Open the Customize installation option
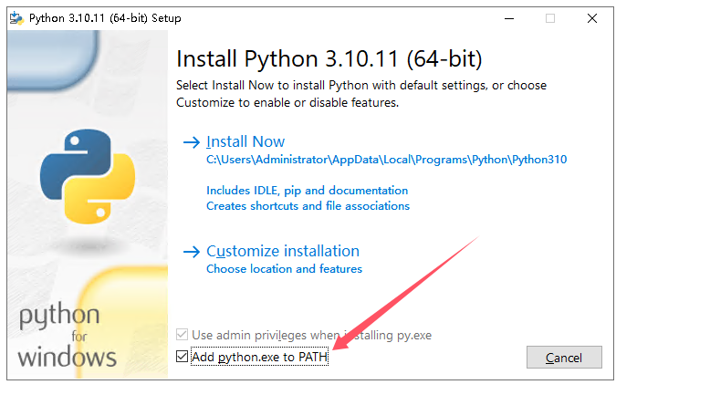 283,252
